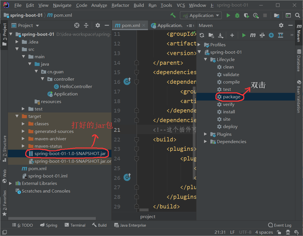The height and width of the screenshot is (236, 303).
Task: Open the TODO tool window
Action: [23, 225]
